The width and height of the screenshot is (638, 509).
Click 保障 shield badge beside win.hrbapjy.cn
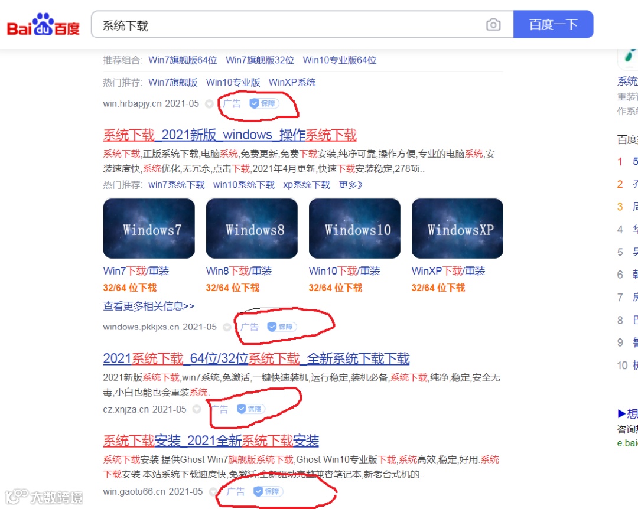[264, 103]
